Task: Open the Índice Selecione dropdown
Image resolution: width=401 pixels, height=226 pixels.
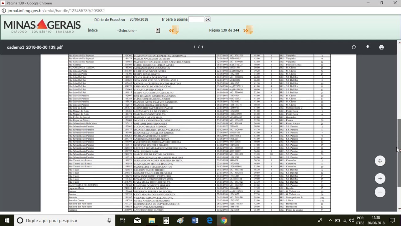Action: click(x=138, y=30)
